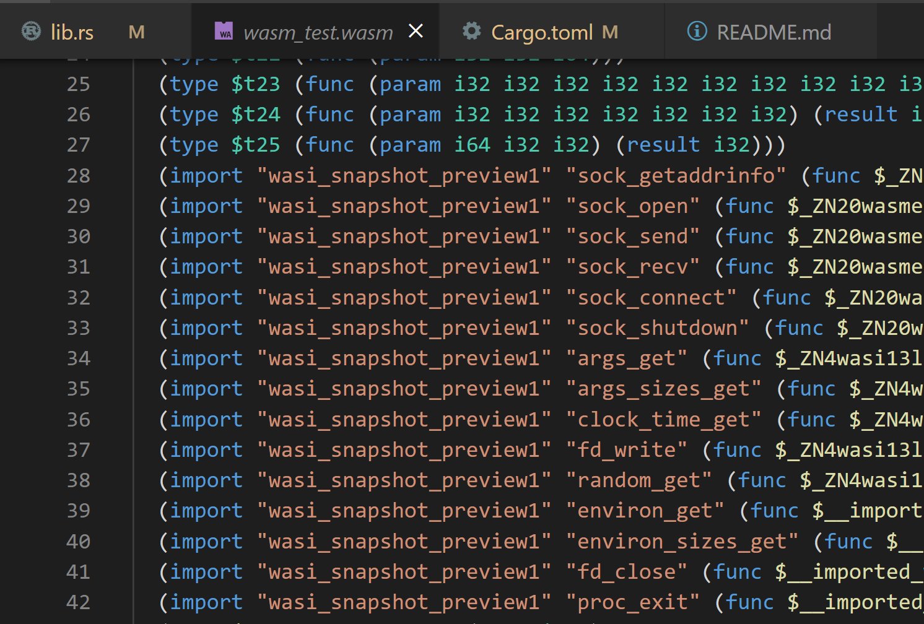This screenshot has height=624, width=924.
Task: Click the "clock_time_get" import name
Action: point(664,420)
